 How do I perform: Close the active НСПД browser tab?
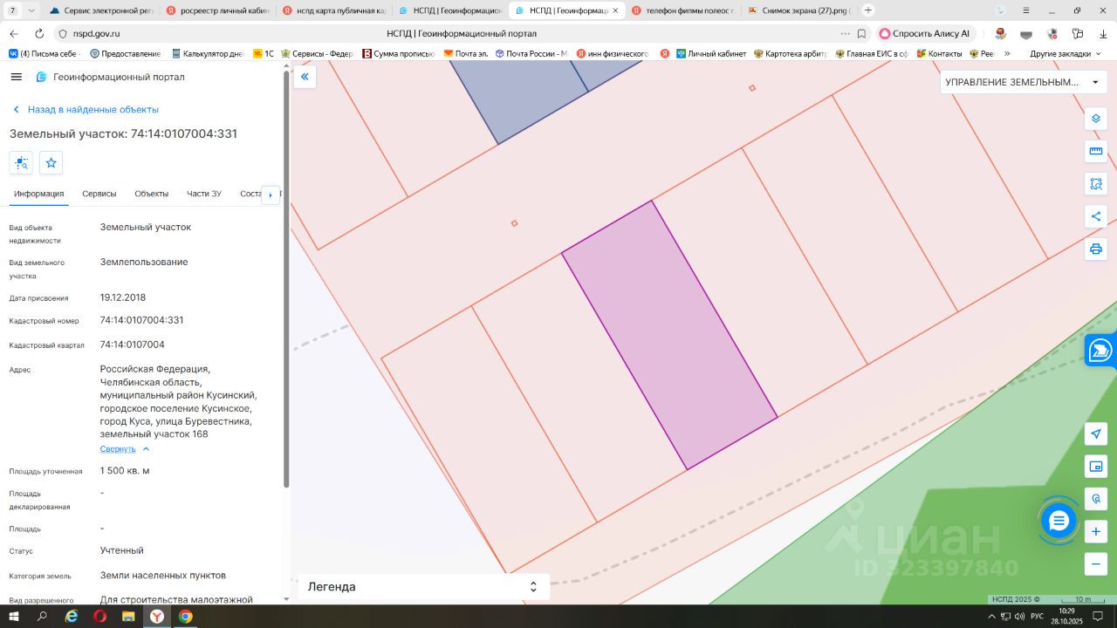615,10
